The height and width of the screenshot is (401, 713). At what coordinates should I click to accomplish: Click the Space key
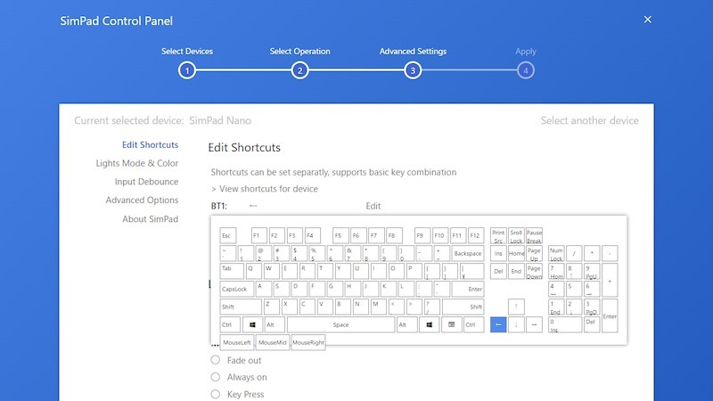[x=341, y=324]
